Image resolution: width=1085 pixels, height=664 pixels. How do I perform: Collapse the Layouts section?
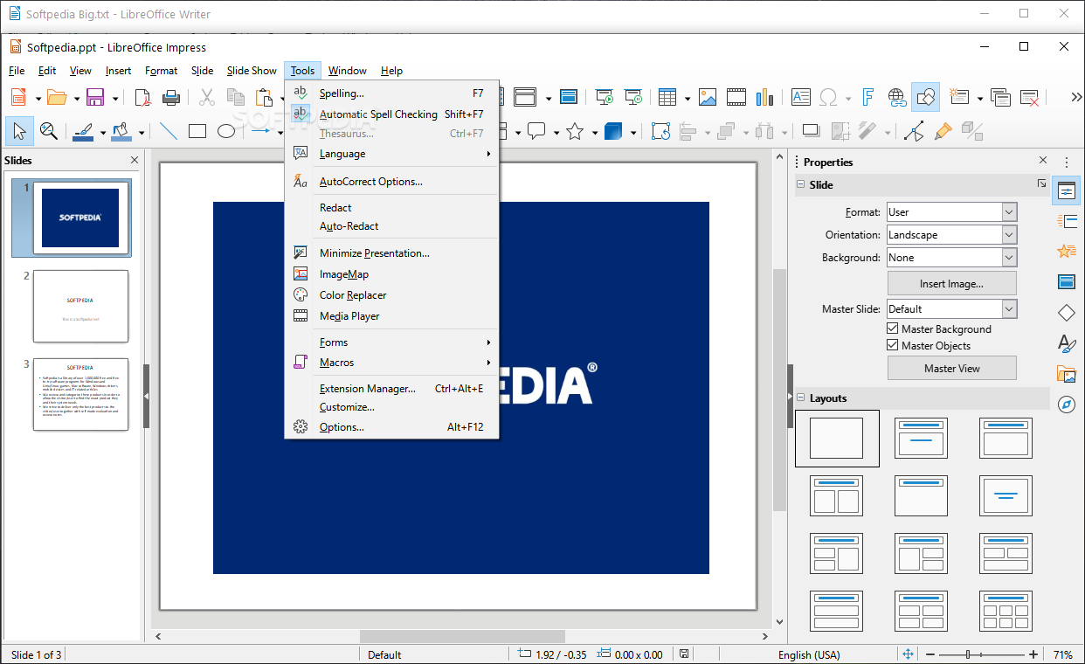pos(800,398)
